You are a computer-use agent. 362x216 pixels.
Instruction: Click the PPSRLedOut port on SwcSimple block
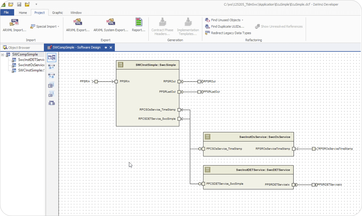coord(179,92)
